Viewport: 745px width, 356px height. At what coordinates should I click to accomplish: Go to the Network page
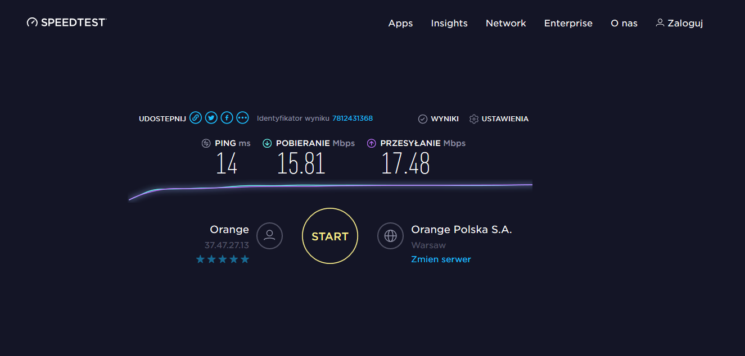506,23
